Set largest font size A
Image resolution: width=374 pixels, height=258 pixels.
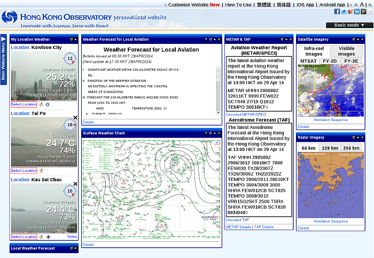(x=362, y=4)
